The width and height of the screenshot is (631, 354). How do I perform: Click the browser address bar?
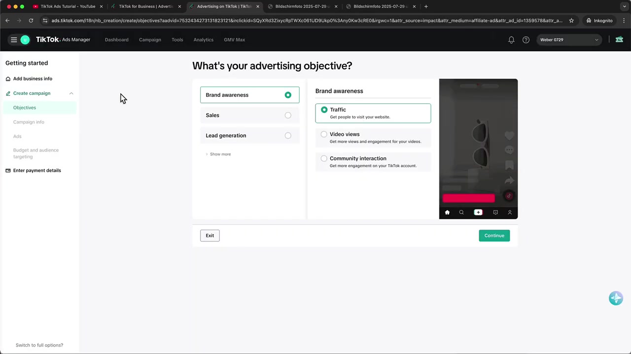pos(307,21)
